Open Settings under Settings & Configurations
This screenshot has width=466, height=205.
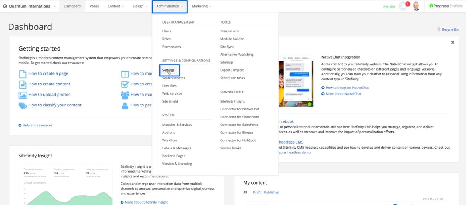(168, 70)
